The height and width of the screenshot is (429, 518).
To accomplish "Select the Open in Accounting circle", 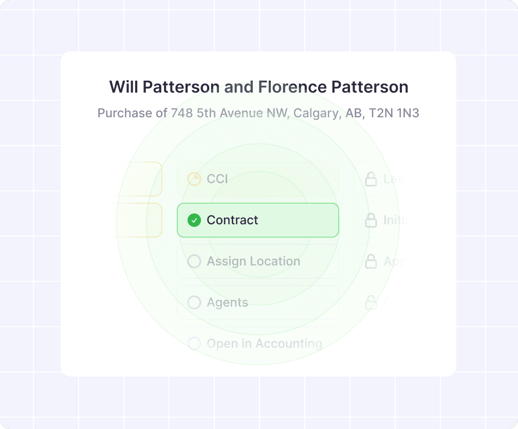I will coord(194,344).
